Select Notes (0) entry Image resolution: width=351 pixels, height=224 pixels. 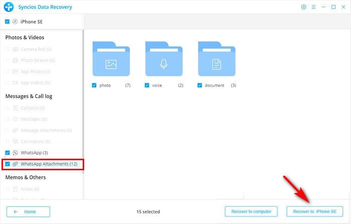(30, 189)
